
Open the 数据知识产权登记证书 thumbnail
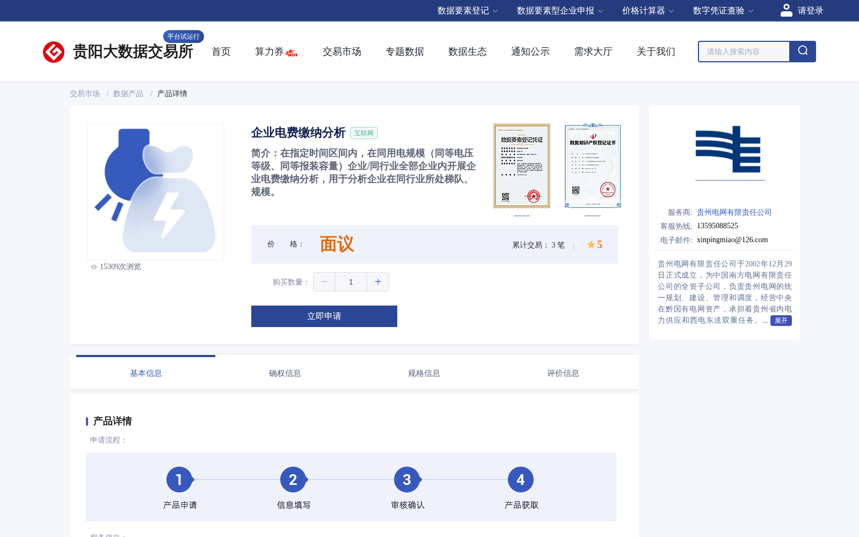point(593,166)
